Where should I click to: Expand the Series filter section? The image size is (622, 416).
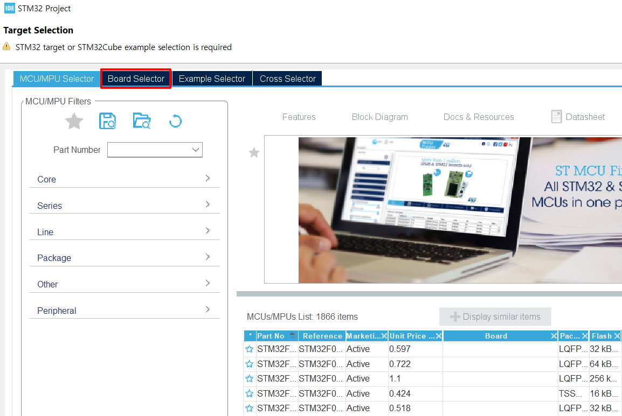tap(125, 205)
